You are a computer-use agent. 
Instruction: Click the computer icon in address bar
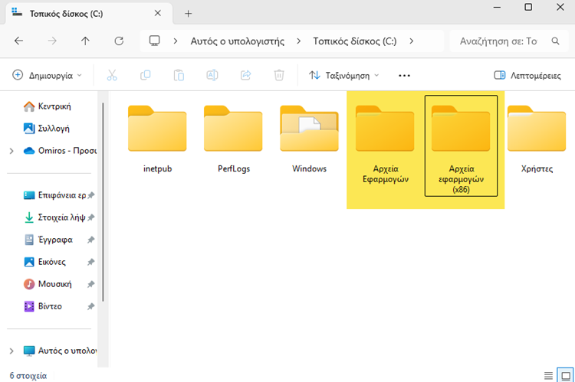154,41
